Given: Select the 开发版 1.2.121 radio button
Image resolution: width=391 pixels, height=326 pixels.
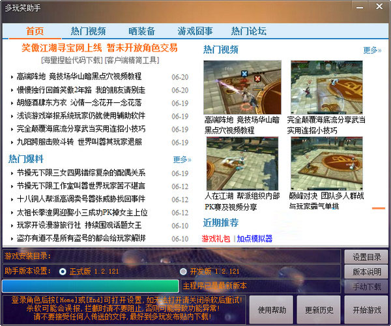Looking at the screenshot, I should click(x=183, y=271).
